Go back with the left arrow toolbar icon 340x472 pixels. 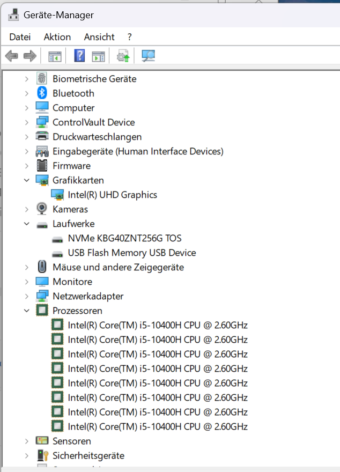[x=12, y=56]
